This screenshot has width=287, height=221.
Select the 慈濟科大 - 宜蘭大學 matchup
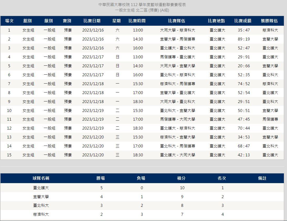pos(178,137)
